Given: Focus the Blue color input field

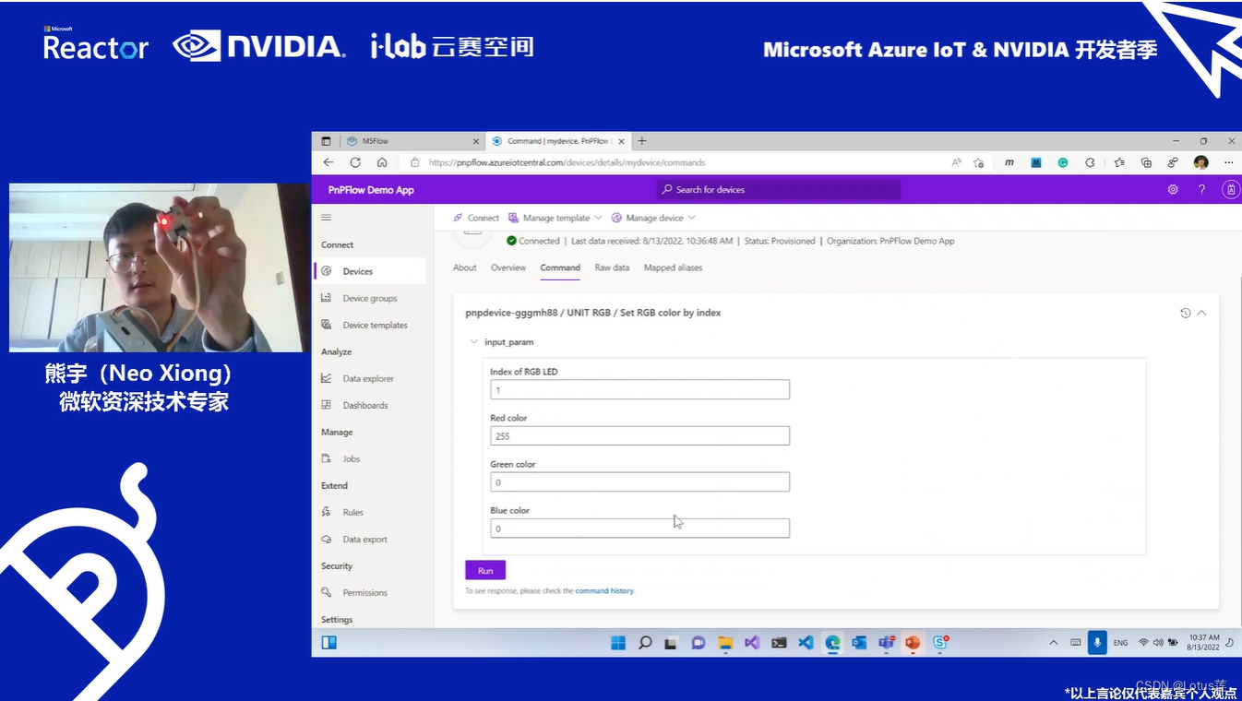Looking at the screenshot, I should (x=639, y=529).
